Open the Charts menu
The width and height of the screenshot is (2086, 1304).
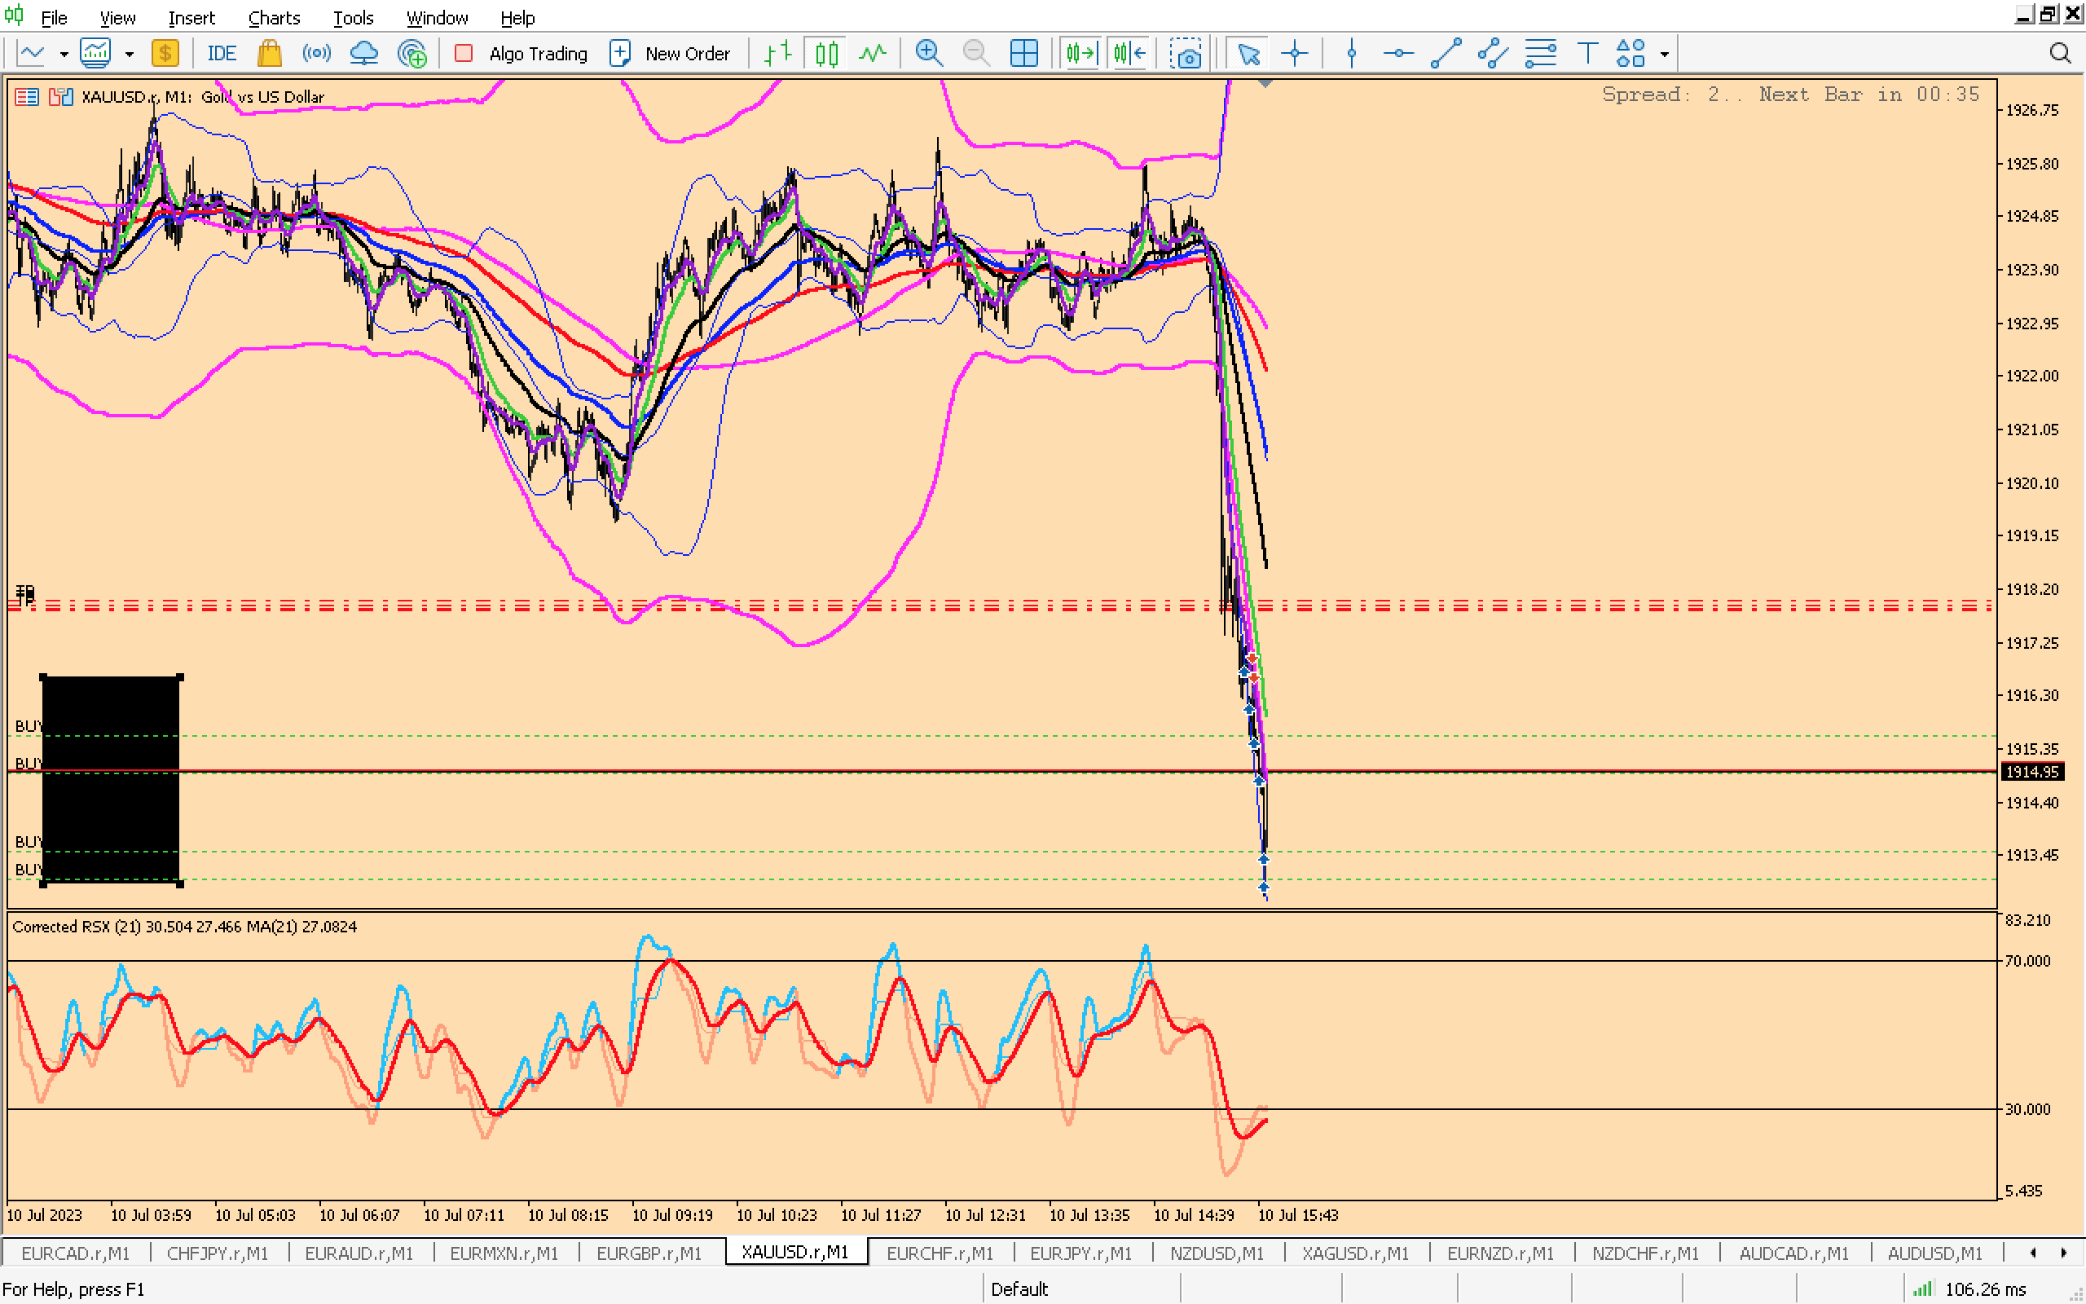click(273, 17)
